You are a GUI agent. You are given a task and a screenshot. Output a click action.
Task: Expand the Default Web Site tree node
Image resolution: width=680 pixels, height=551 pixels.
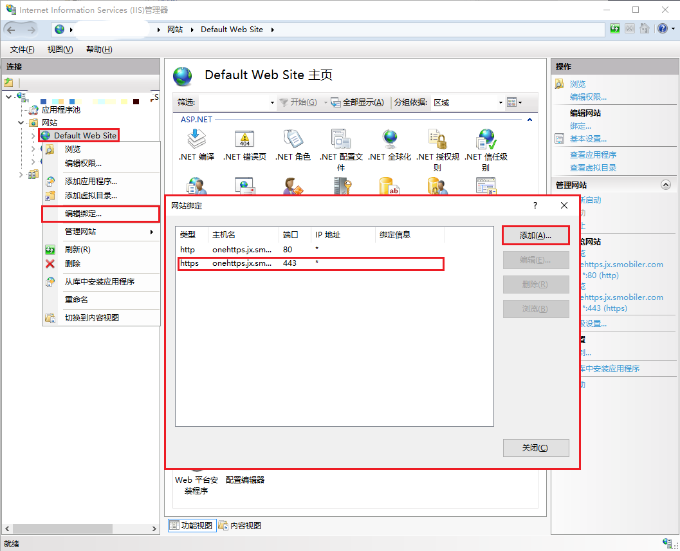(33, 136)
